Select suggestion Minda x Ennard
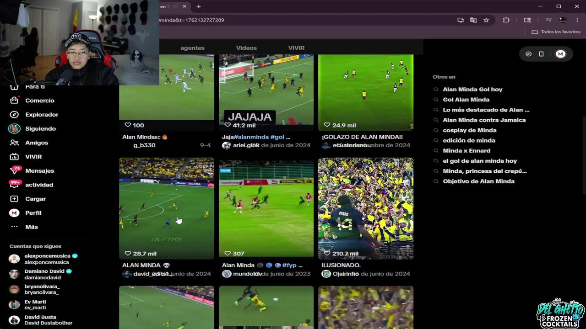 [x=466, y=151]
